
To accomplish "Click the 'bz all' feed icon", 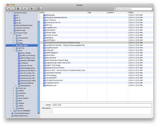I will click(15, 20).
